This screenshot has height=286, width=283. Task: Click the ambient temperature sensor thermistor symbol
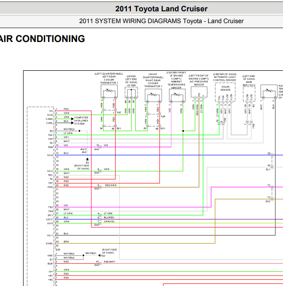coord(177,95)
